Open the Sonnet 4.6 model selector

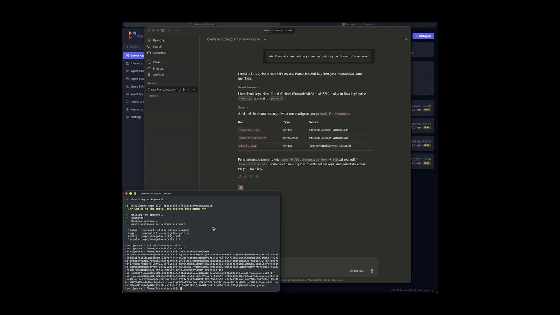point(357,271)
